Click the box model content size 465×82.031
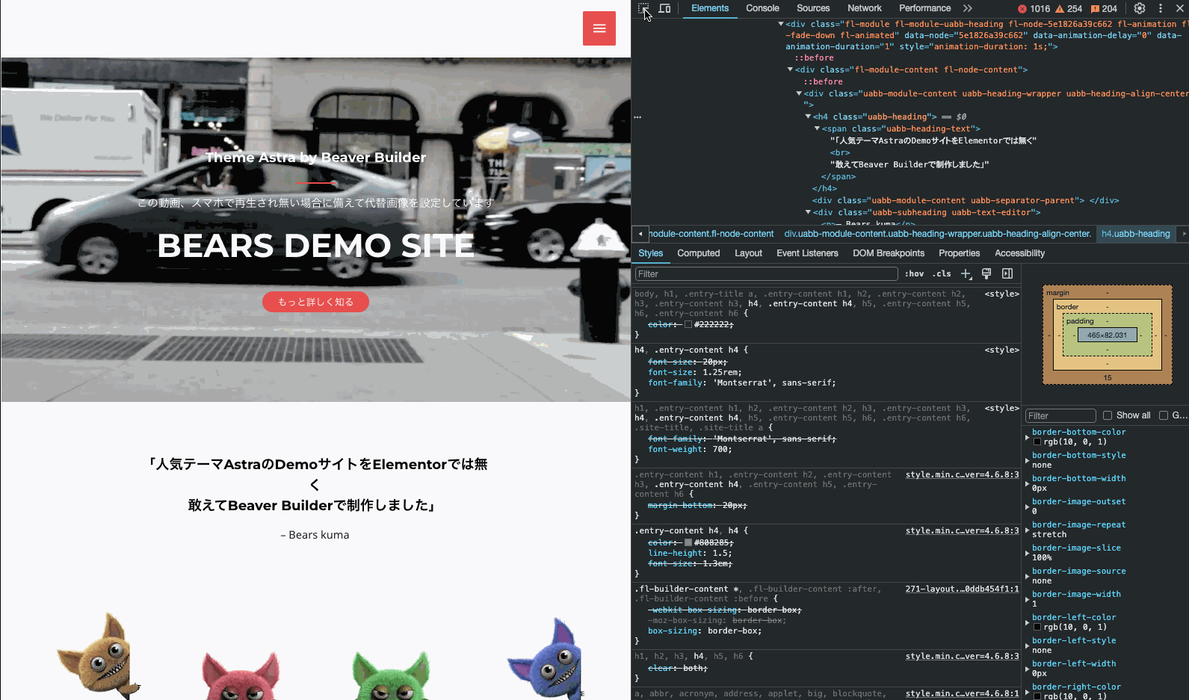 point(1107,335)
